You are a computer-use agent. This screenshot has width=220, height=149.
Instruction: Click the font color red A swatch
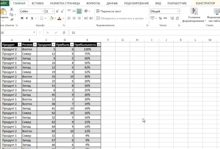pos(59,18)
